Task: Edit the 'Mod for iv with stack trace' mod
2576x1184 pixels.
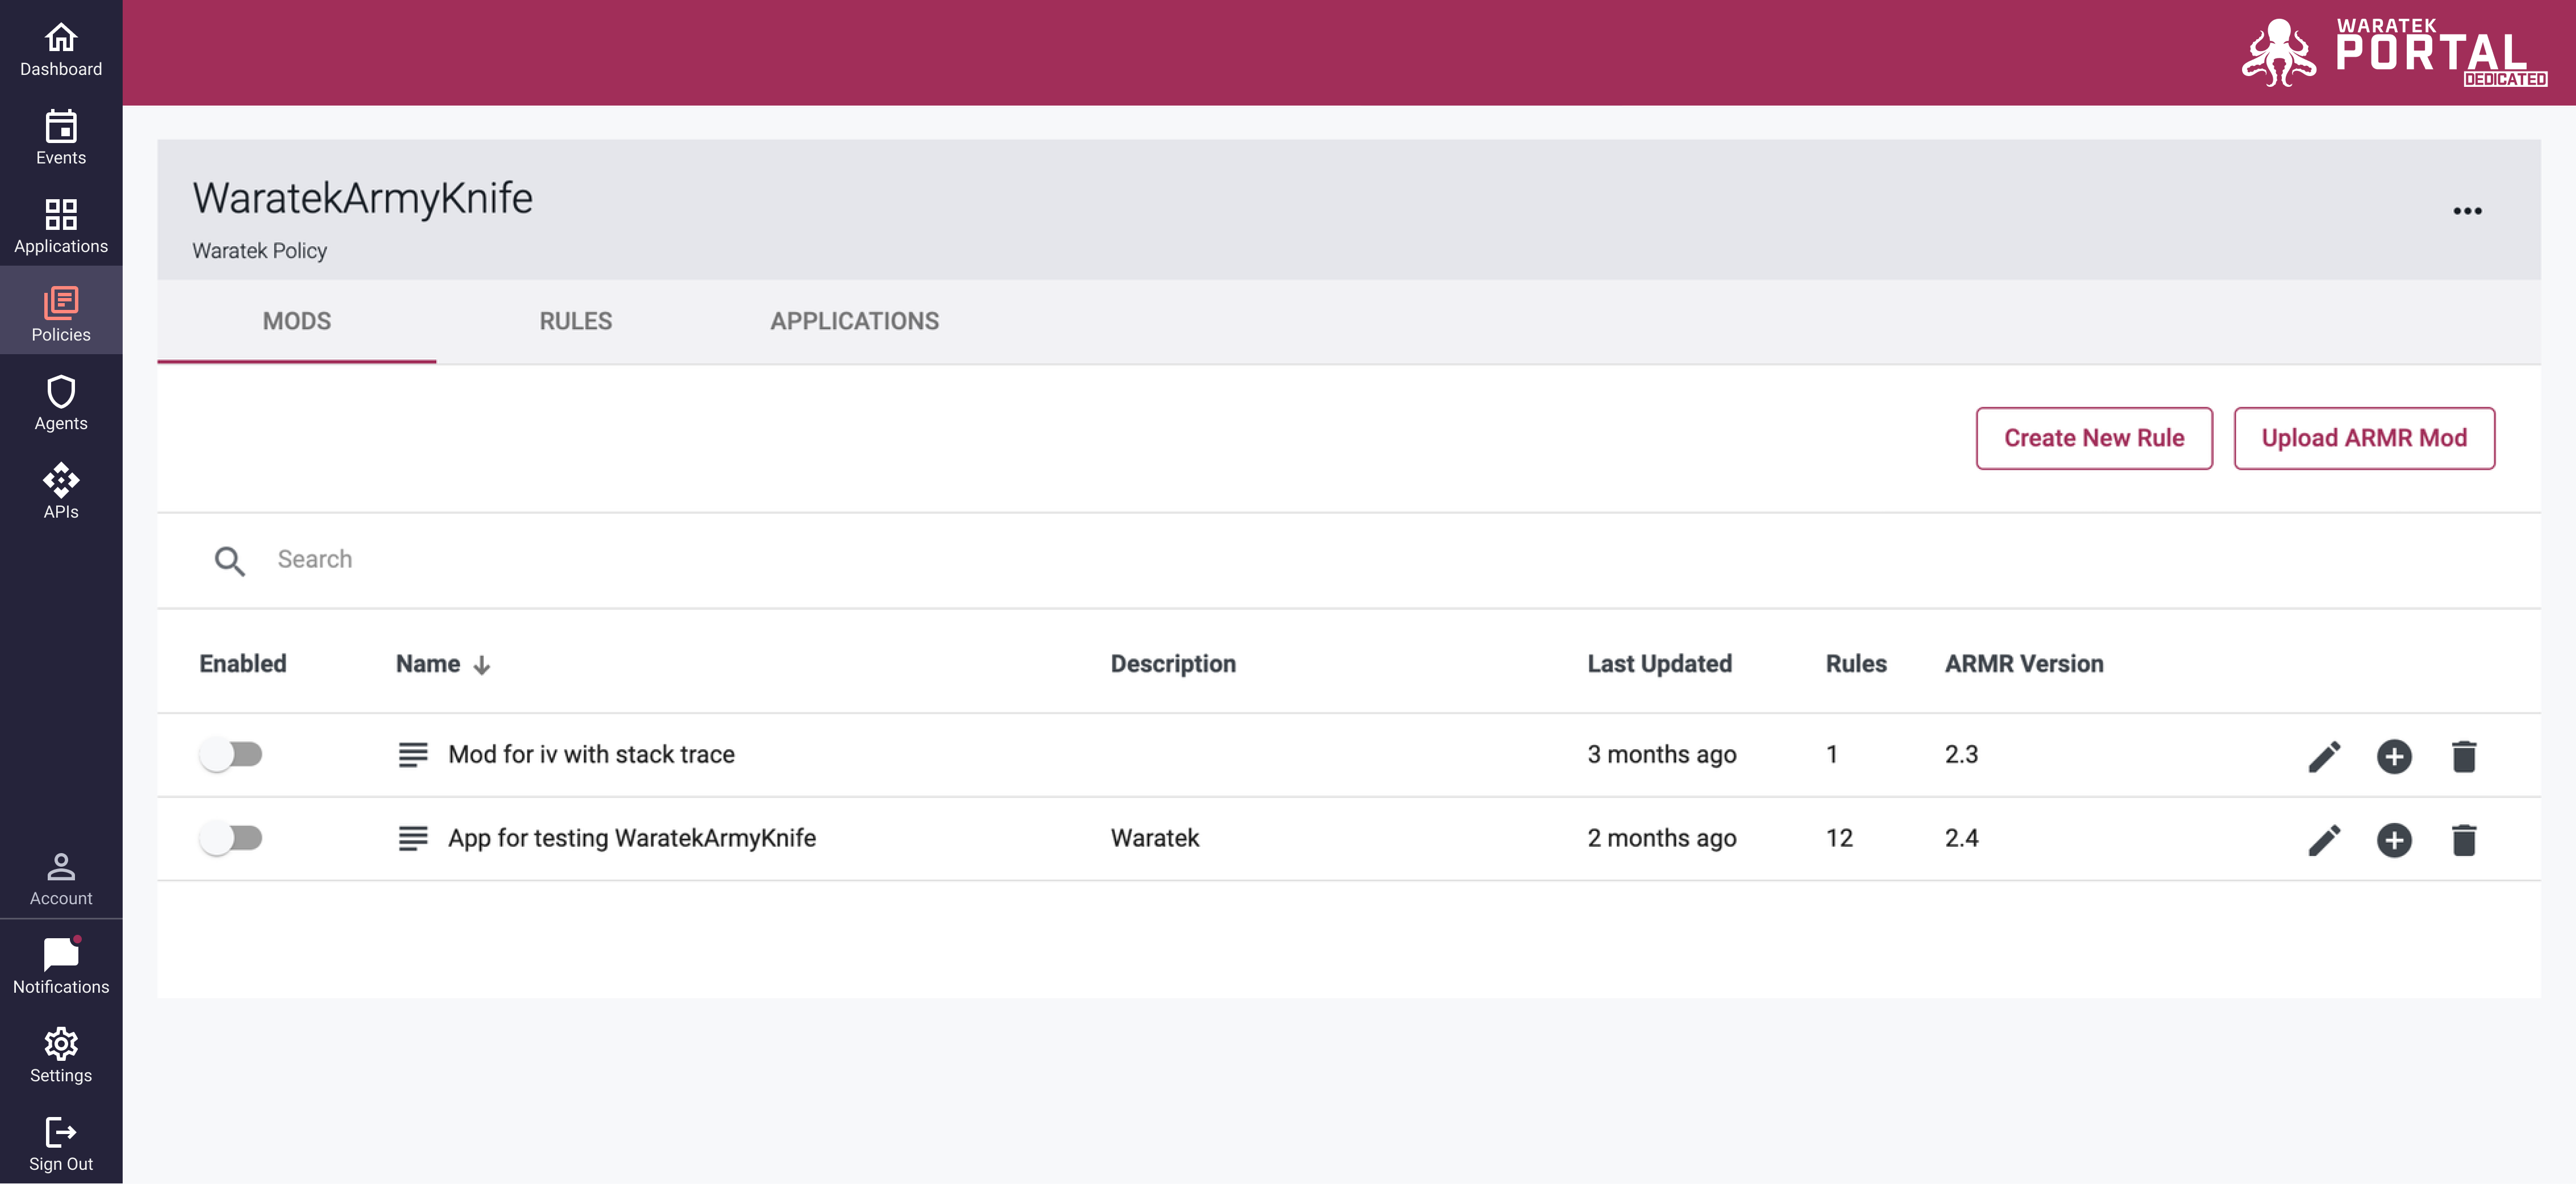Action: [2324, 757]
